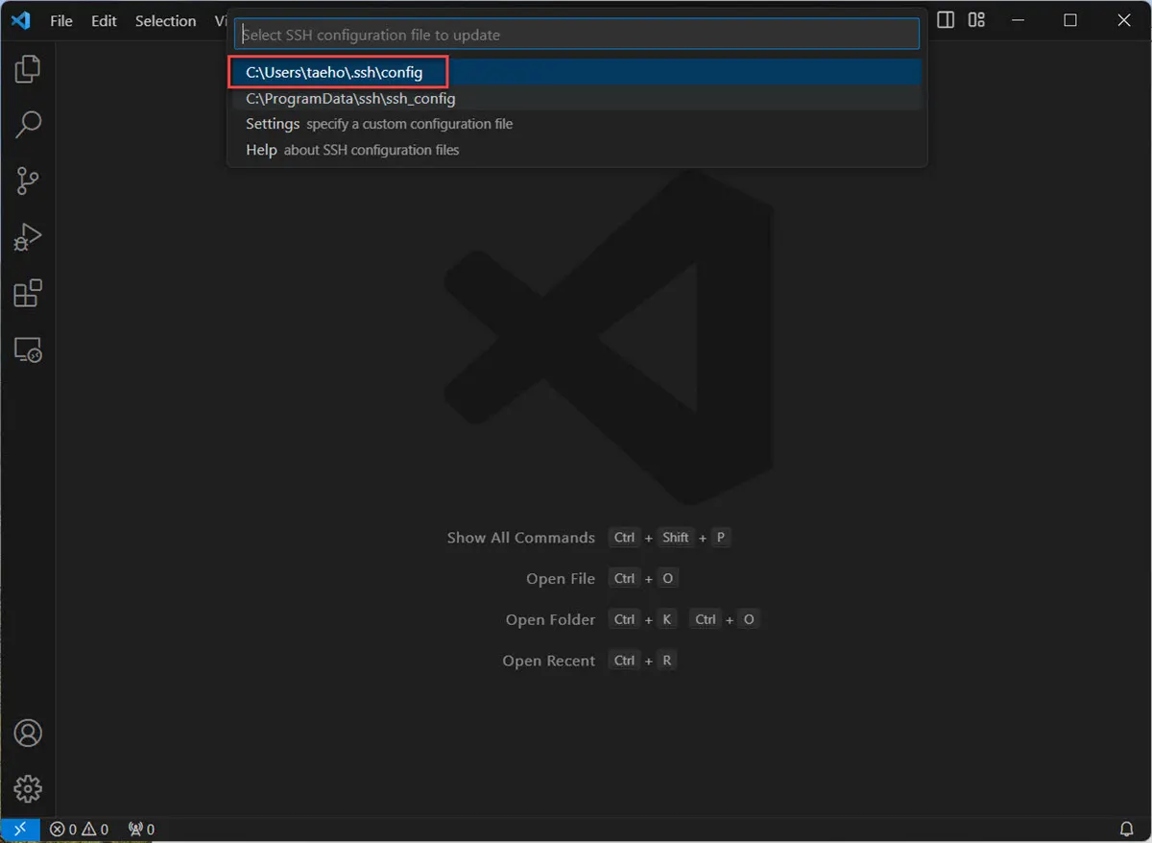Image resolution: width=1152 pixels, height=843 pixels.
Task: Open the Extensions view icon
Action: 28,293
